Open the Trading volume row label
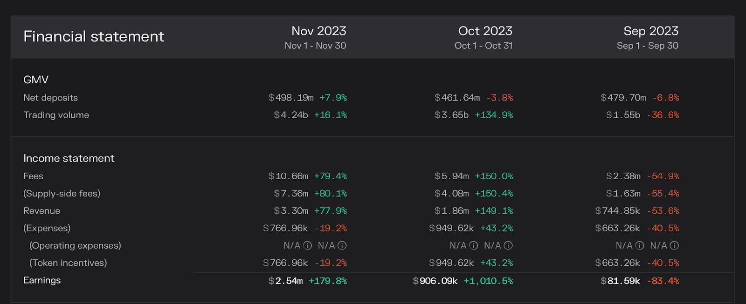Screen dimensions: 746x304 56,115
